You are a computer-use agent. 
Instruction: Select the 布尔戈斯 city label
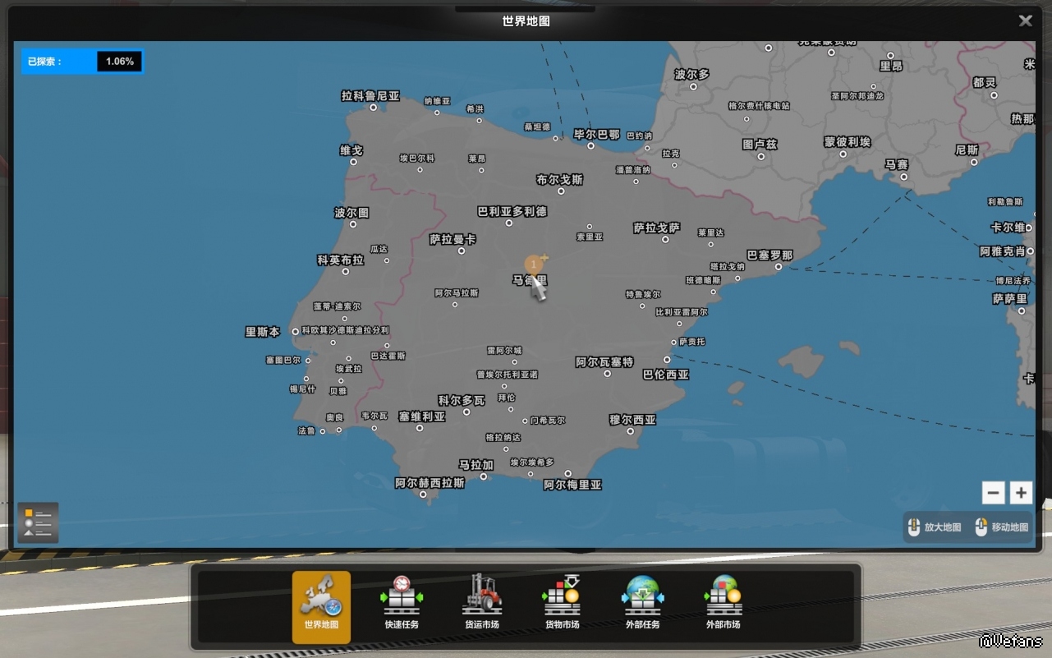pyautogui.click(x=559, y=180)
